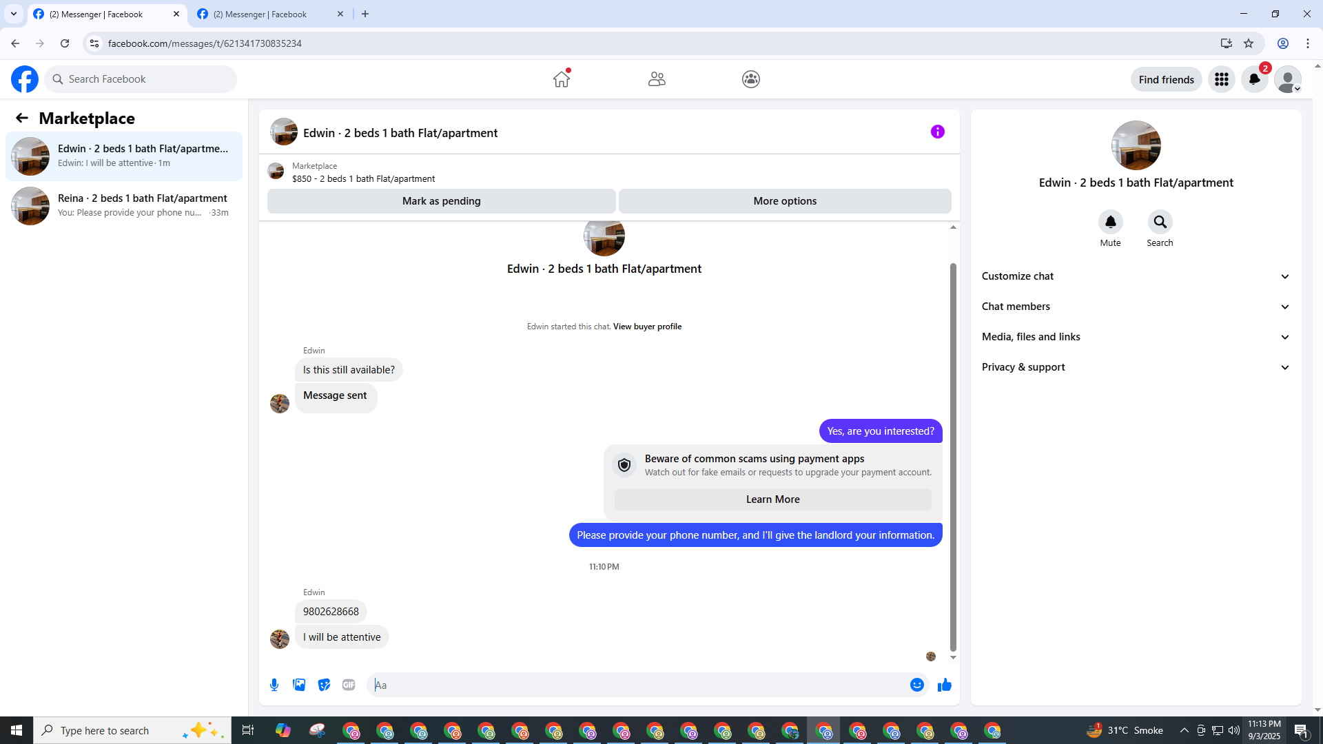Click the '9802628668' message
This screenshot has width=1323, height=744.
[x=331, y=612]
